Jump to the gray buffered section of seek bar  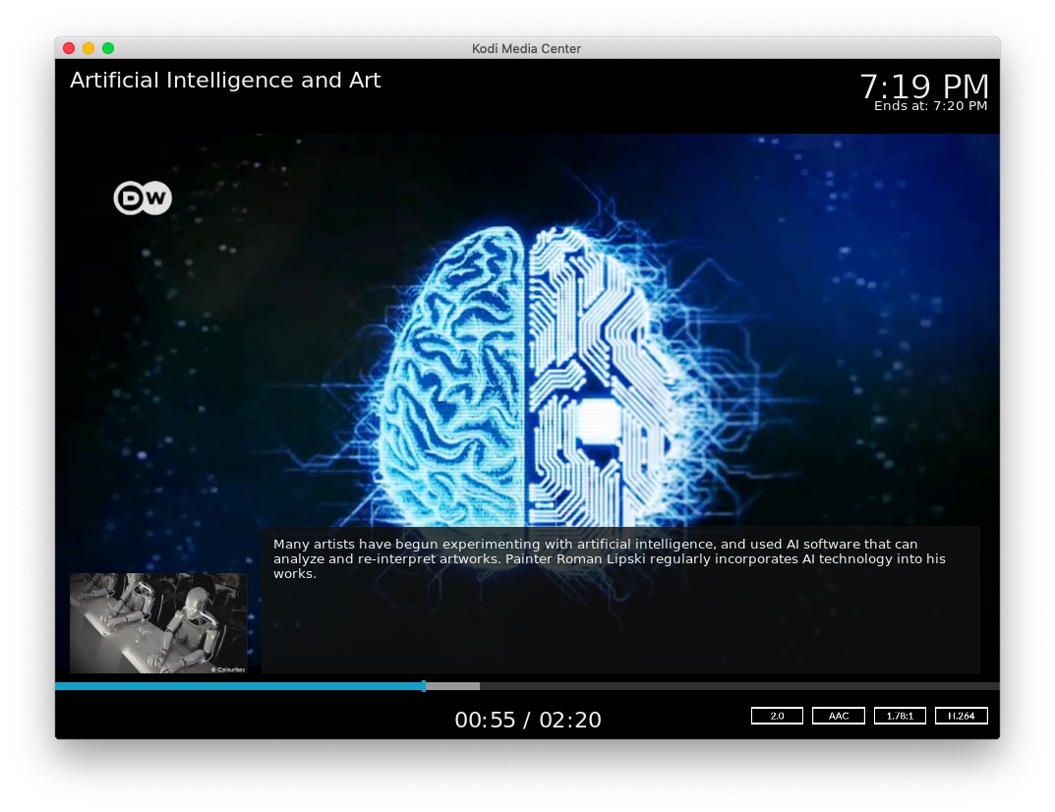tap(454, 686)
